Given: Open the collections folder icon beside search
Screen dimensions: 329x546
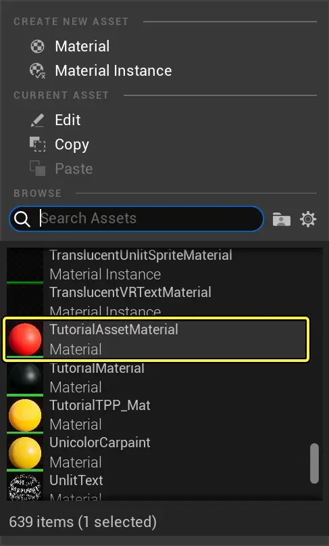Looking at the screenshot, I should click(x=281, y=219).
